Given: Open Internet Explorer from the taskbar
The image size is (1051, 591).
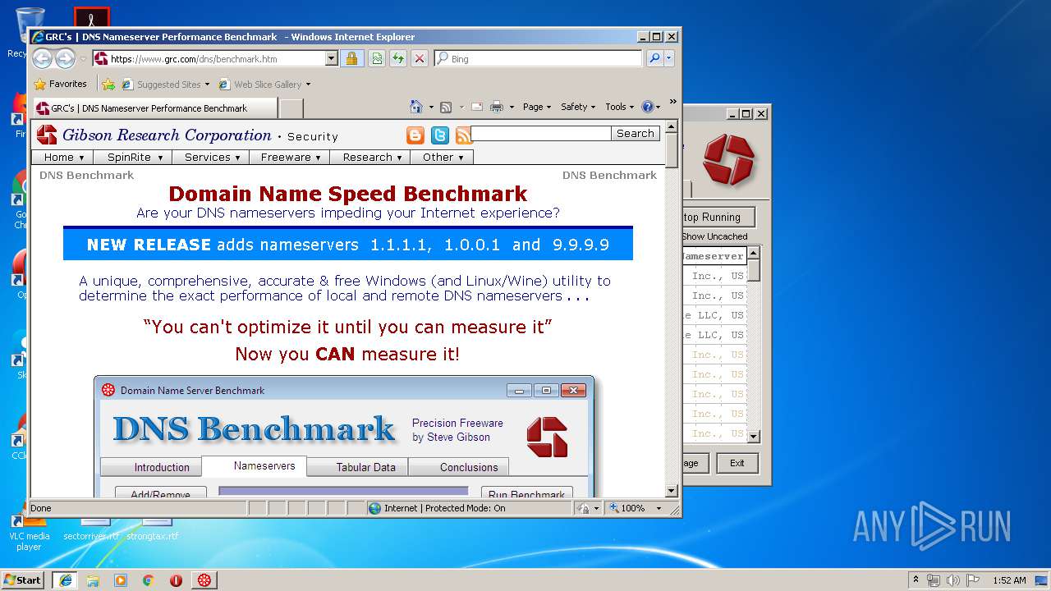Looking at the screenshot, I should coord(65,580).
